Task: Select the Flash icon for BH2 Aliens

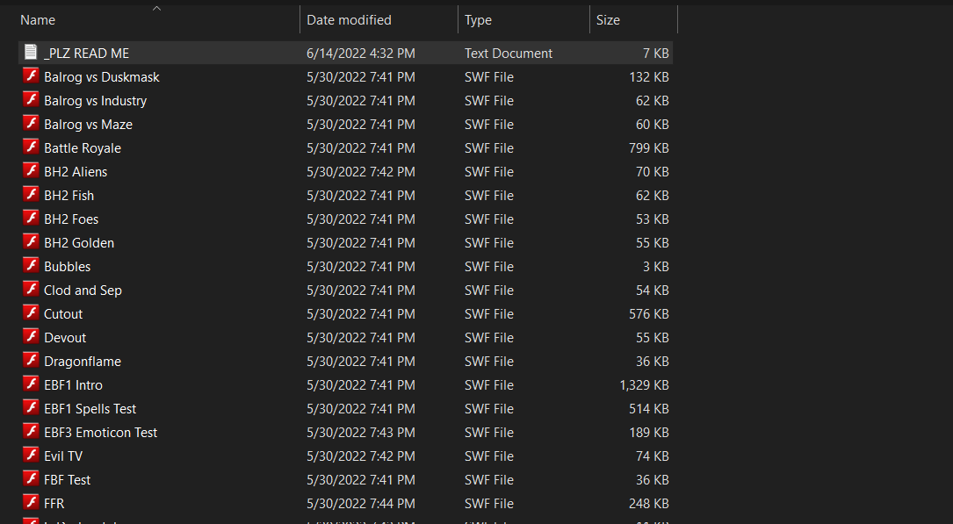Action: [32, 171]
